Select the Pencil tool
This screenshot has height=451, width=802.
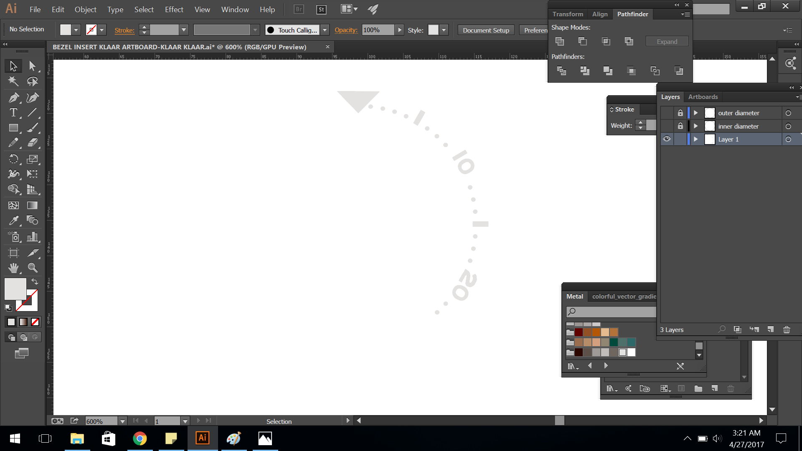tap(13, 143)
